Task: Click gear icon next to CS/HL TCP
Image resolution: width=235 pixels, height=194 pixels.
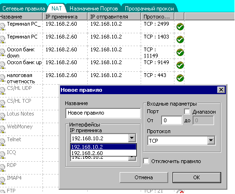Action: point(2,104)
